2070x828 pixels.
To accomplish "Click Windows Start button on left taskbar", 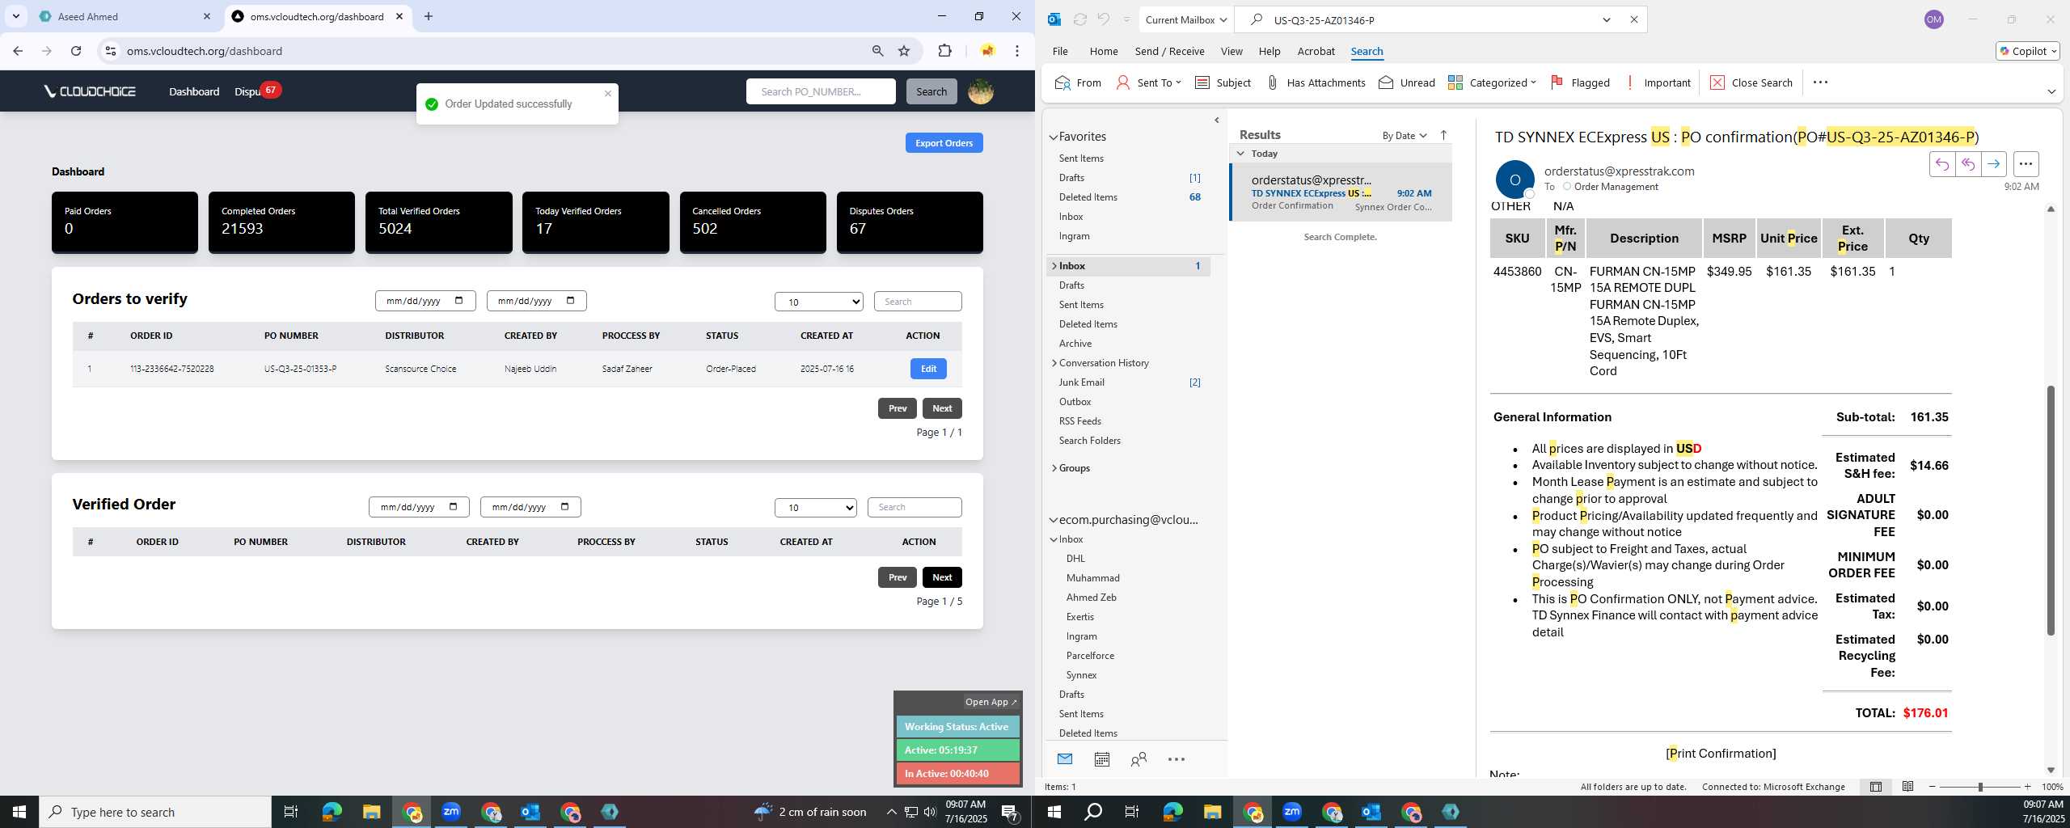I will [19, 811].
